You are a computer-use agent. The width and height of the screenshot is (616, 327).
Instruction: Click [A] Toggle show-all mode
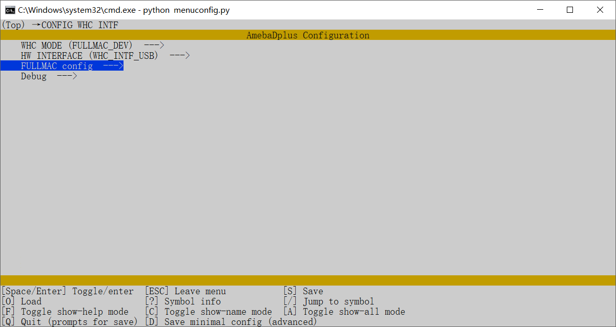[344, 312]
